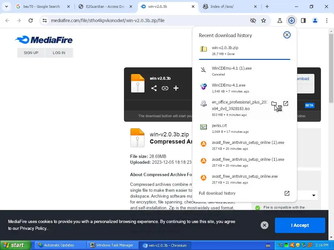Open WinCDEmu-4.1.exe download entry
Image resolution: width=334 pixels, height=250 pixels.
[245, 88]
